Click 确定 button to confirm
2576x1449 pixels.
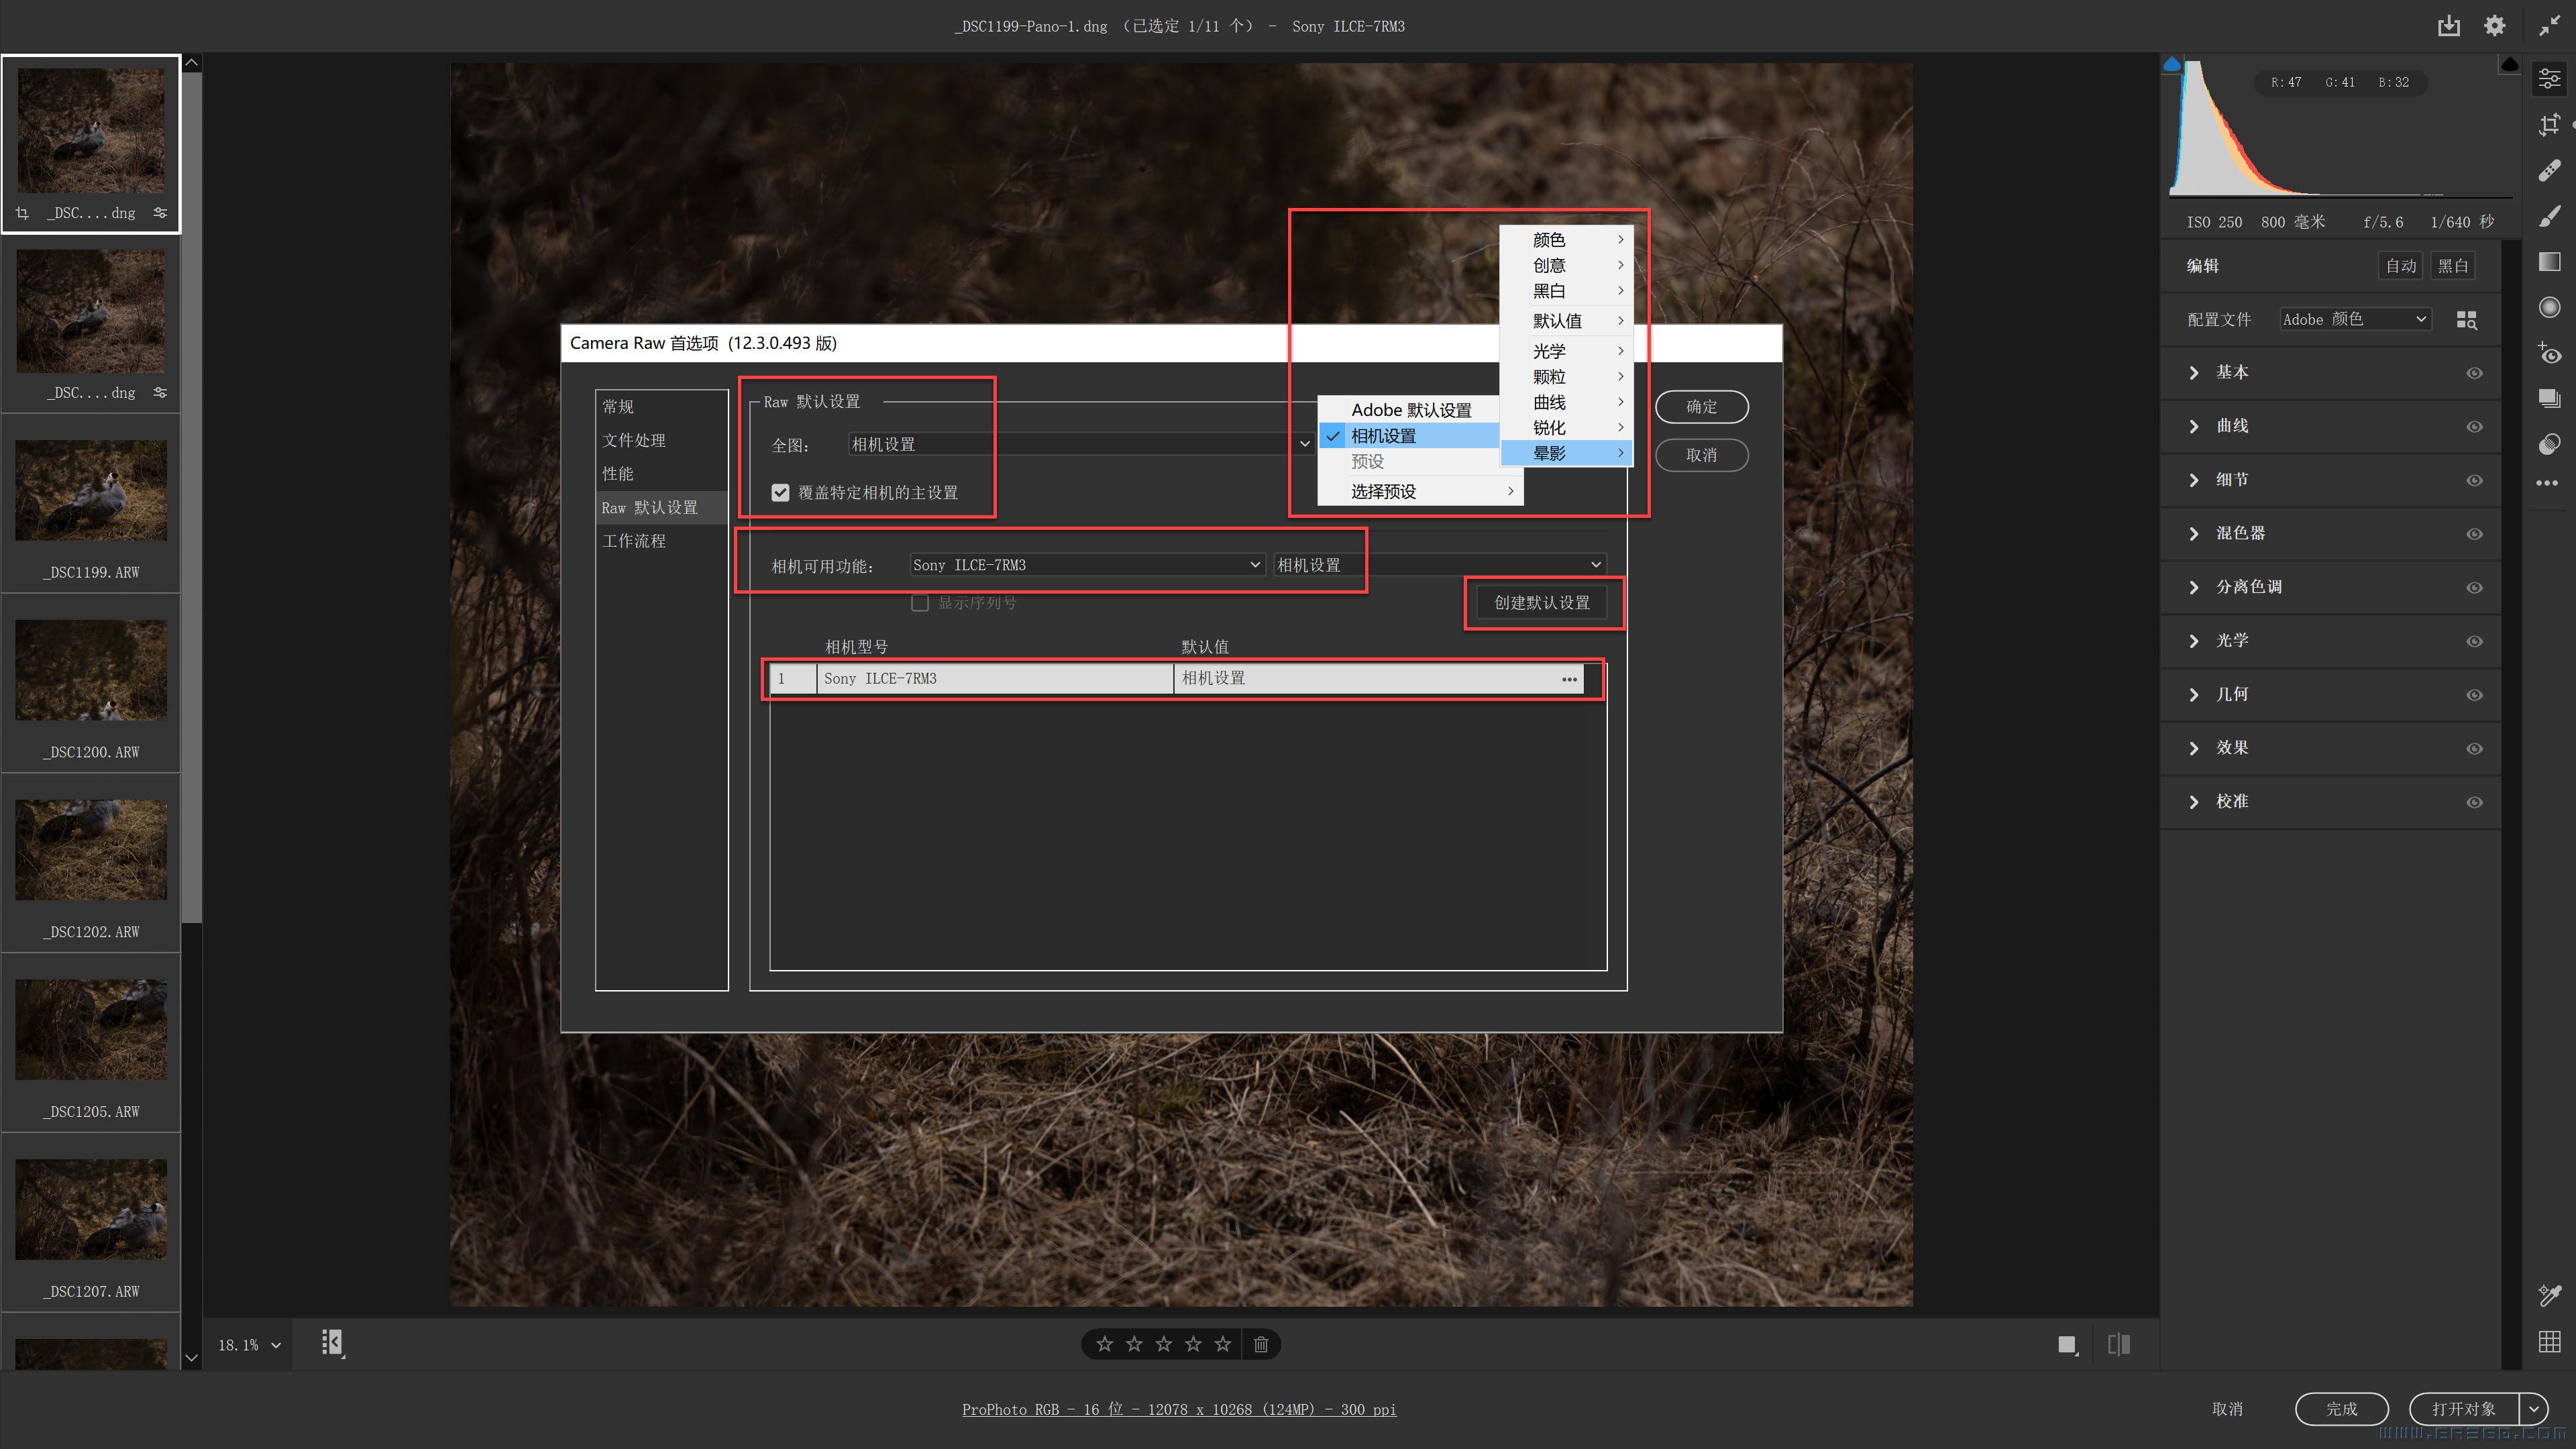click(x=1702, y=405)
